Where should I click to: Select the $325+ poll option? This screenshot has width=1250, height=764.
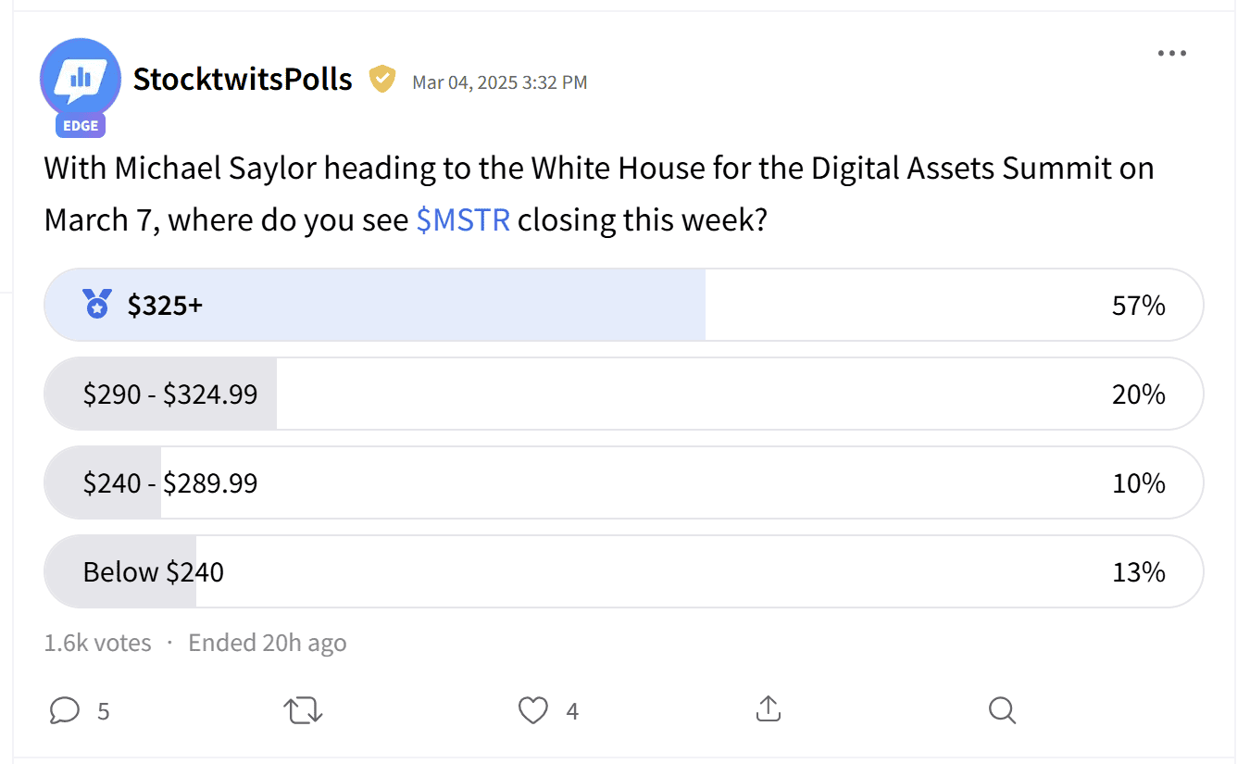[x=623, y=306]
